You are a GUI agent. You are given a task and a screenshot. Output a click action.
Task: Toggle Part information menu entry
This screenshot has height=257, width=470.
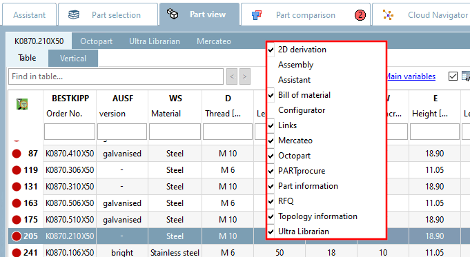click(x=326, y=186)
